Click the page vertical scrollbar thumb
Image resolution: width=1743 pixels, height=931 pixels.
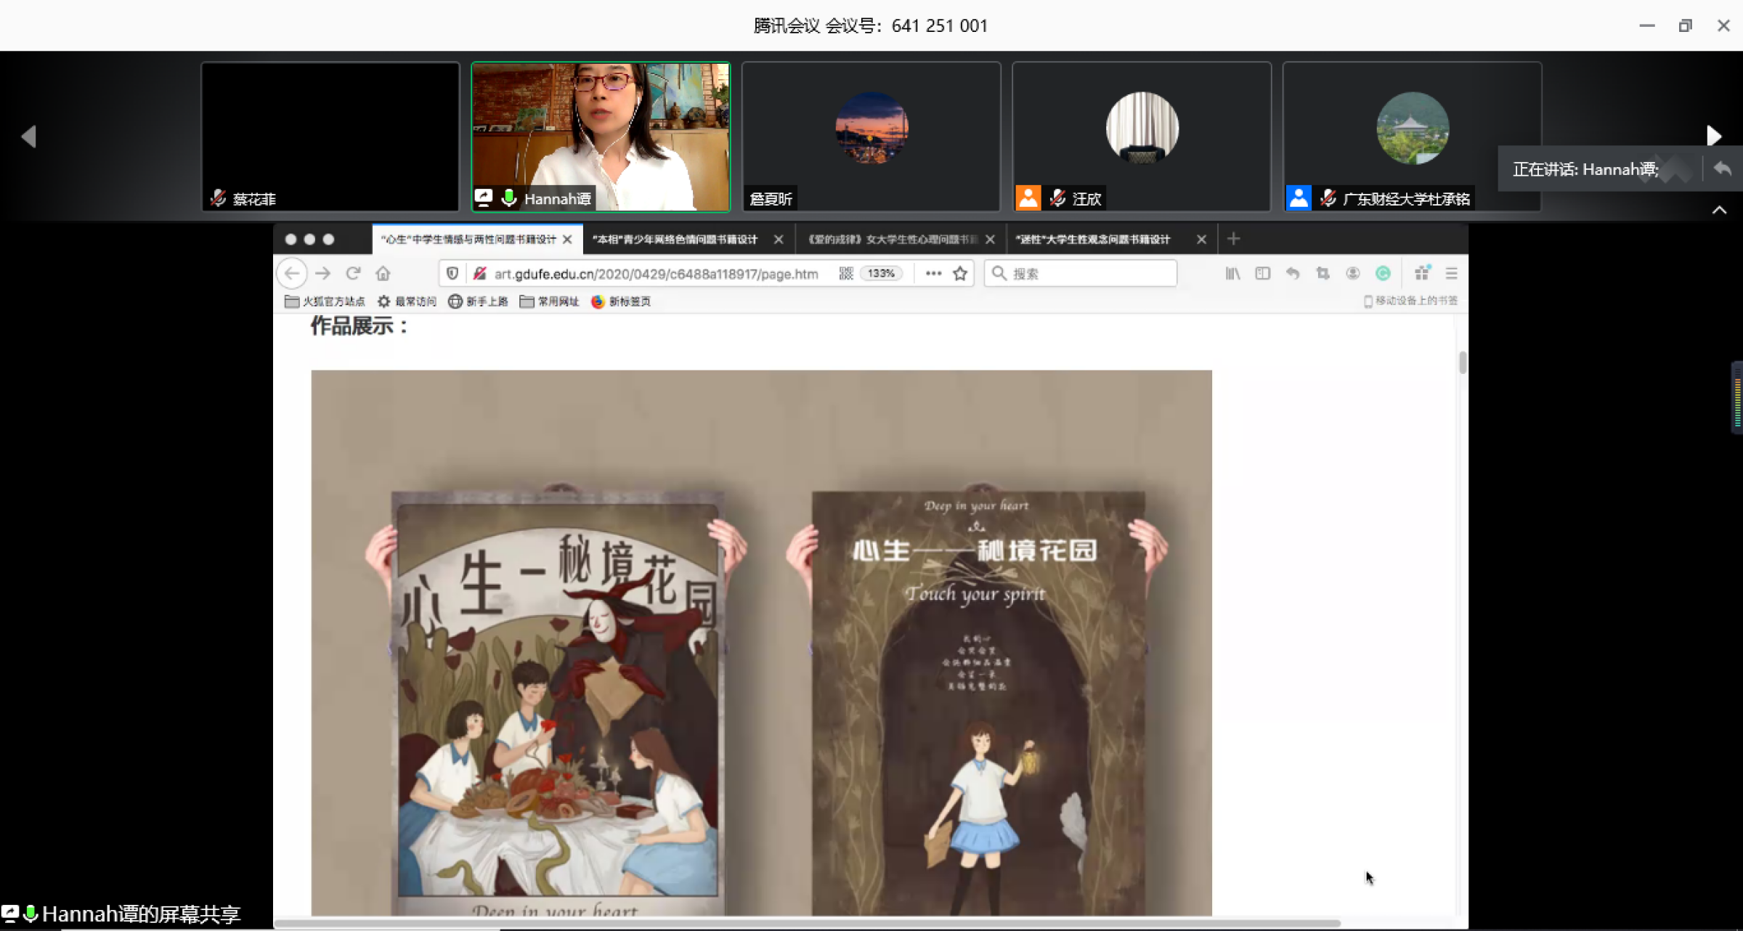pyautogui.click(x=1462, y=362)
